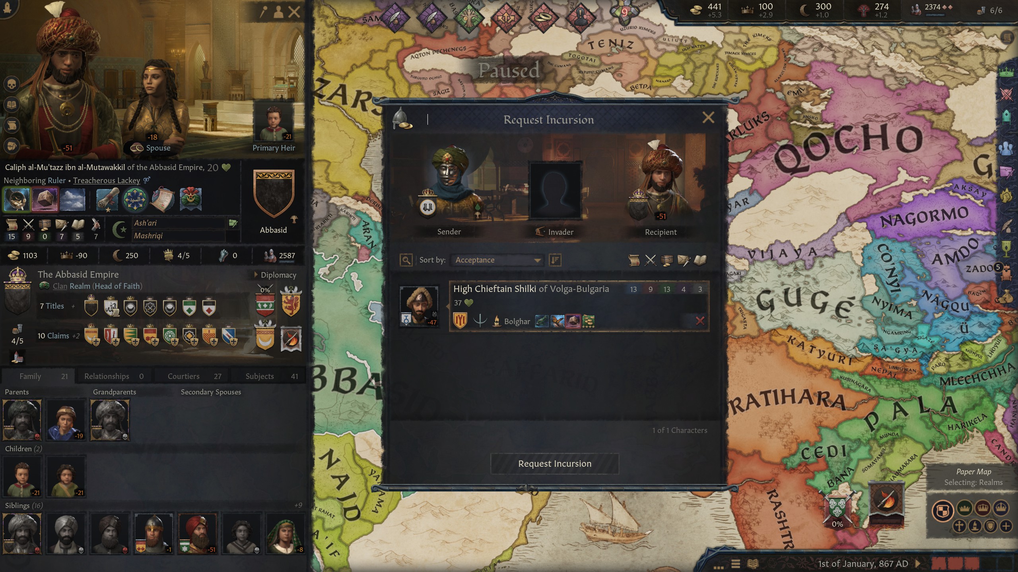The width and height of the screenshot is (1018, 572).
Task: Open the Treacherous Lackey link
Action: 107,180
